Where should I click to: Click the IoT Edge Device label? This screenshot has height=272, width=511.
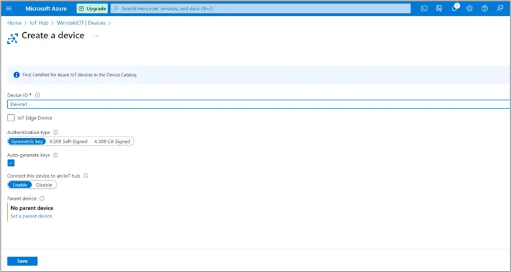[35, 118]
